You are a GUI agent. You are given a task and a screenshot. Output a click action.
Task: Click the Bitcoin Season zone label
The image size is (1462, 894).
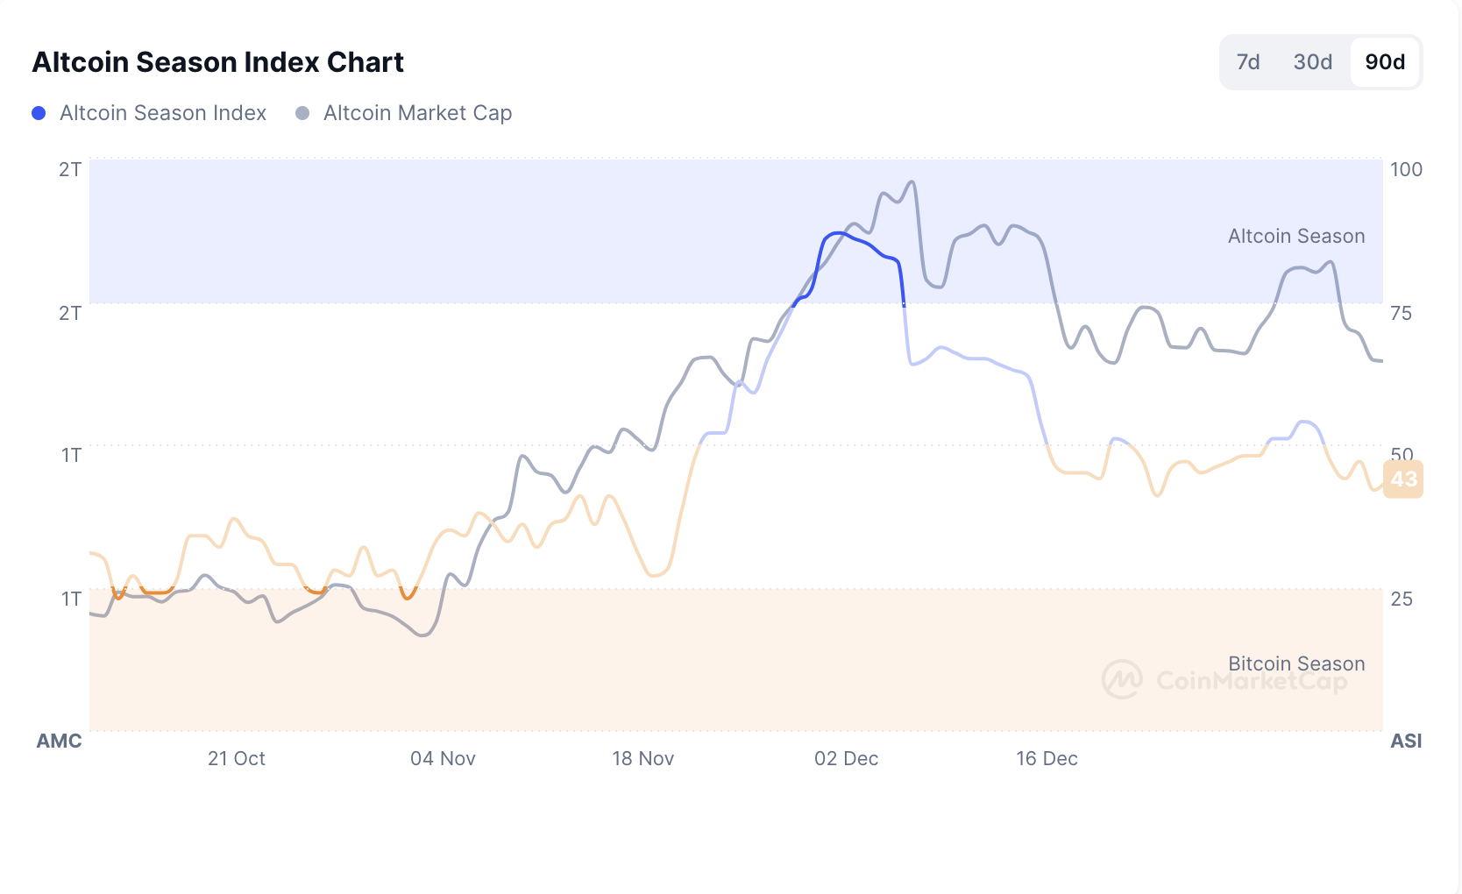1295,663
